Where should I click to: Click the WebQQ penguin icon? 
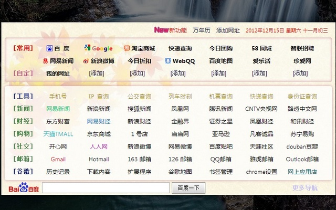(x=168, y=61)
